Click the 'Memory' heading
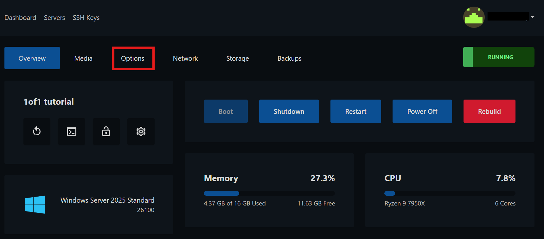The height and width of the screenshot is (239, 544). (221, 178)
